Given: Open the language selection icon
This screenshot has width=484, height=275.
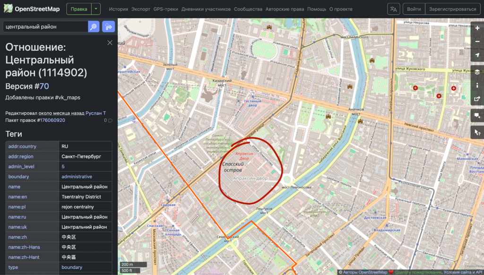Looking at the screenshot, I should click(x=393, y=9).
